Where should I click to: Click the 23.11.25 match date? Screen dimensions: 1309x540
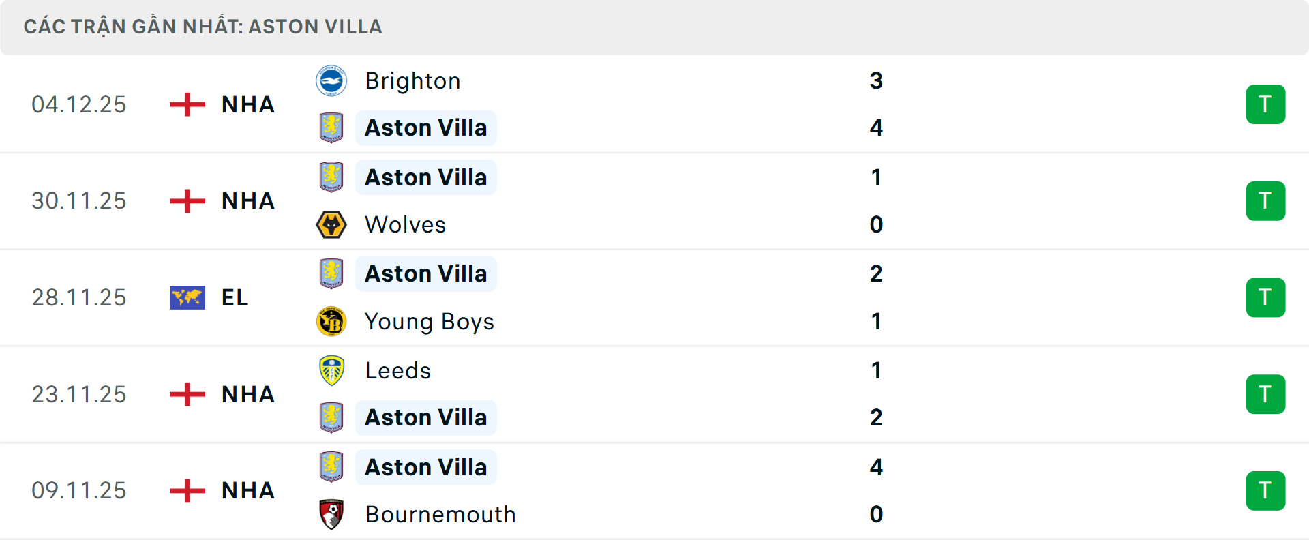click(79, 394)
